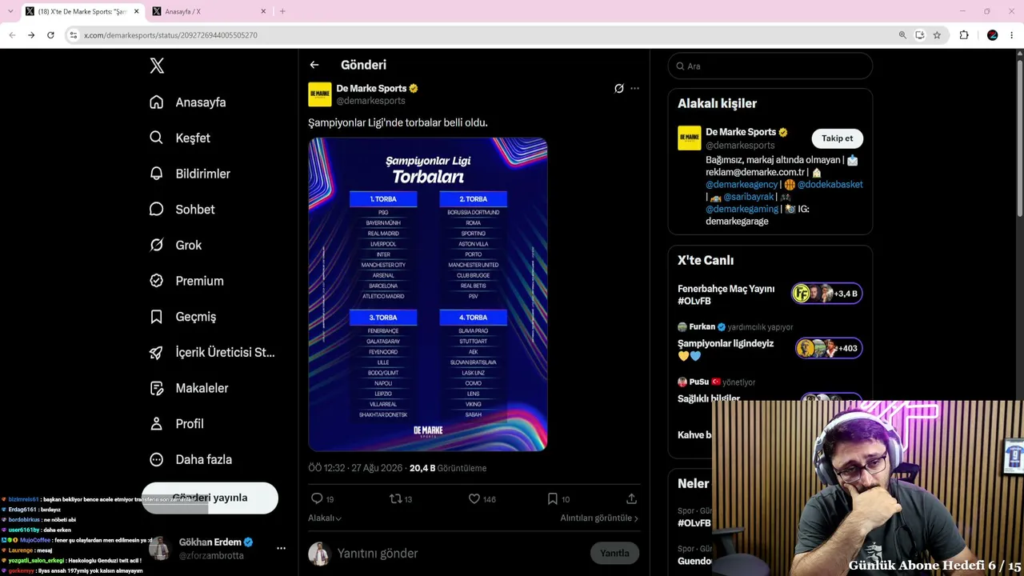Follow De Marke Sports with Takip et

tap(838, 138)
